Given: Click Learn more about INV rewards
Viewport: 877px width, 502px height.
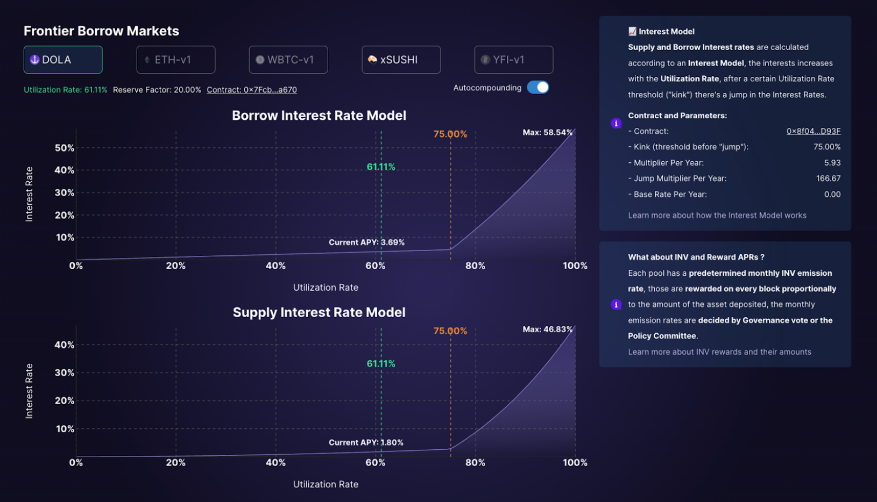Looking at the screenshot, I should pyautogui.click(x=719, y=352).
